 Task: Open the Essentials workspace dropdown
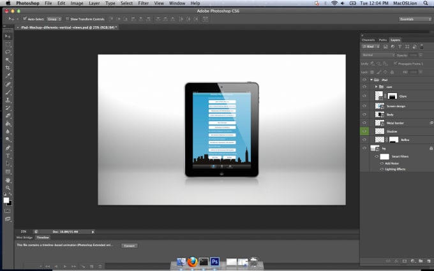(415, 18)
